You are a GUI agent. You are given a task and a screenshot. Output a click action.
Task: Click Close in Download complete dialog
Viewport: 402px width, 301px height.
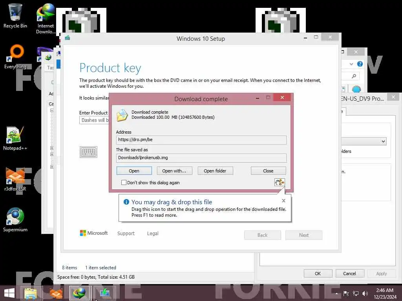click(268, 171)
